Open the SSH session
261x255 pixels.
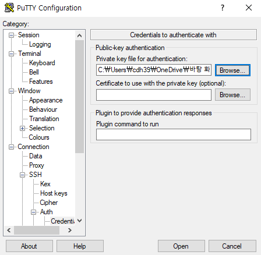pyautogui.click(x=181, y=246)
